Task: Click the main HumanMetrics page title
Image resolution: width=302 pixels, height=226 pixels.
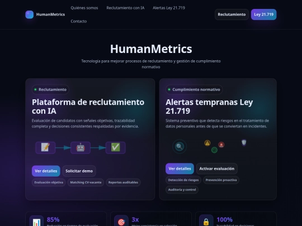Action: click(151, 49)
